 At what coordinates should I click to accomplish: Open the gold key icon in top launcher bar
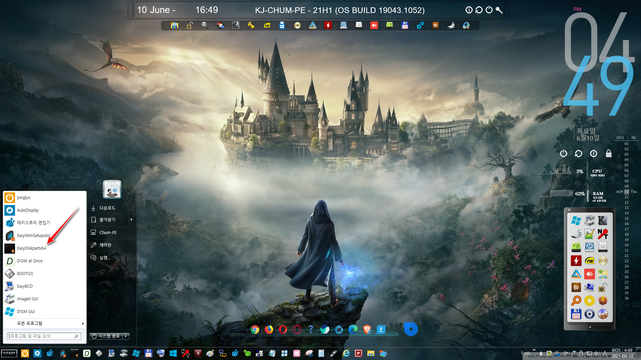(251, 25)
